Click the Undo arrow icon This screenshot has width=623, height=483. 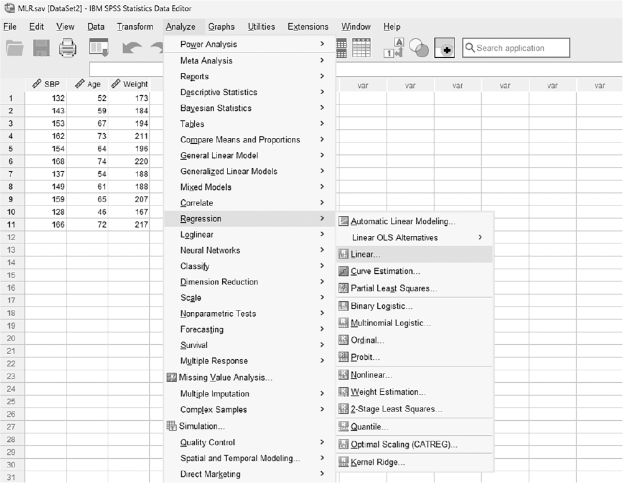[132, 49]
